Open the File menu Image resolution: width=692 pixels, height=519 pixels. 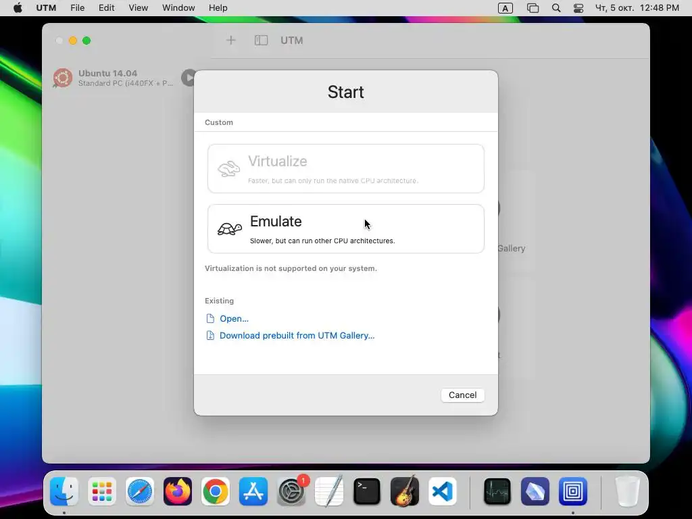[77, 8]
